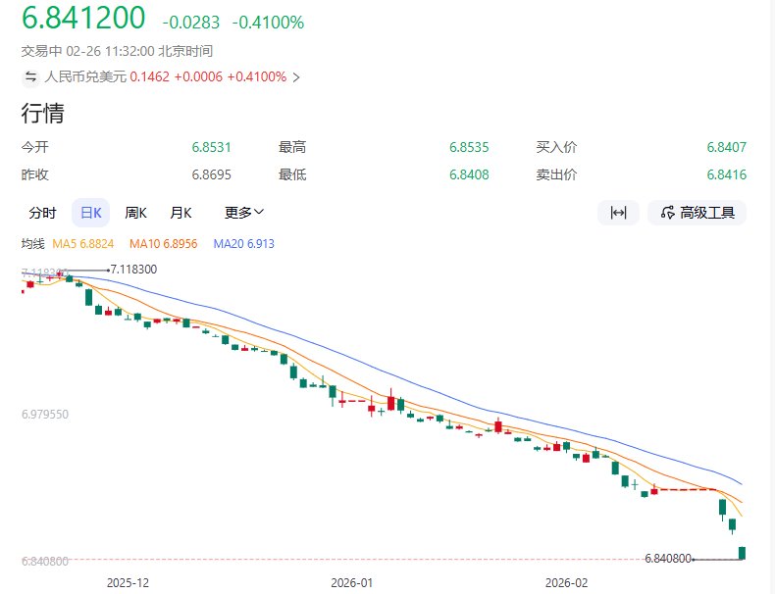Toggle the MA5 moving average label

coord(83,243)
